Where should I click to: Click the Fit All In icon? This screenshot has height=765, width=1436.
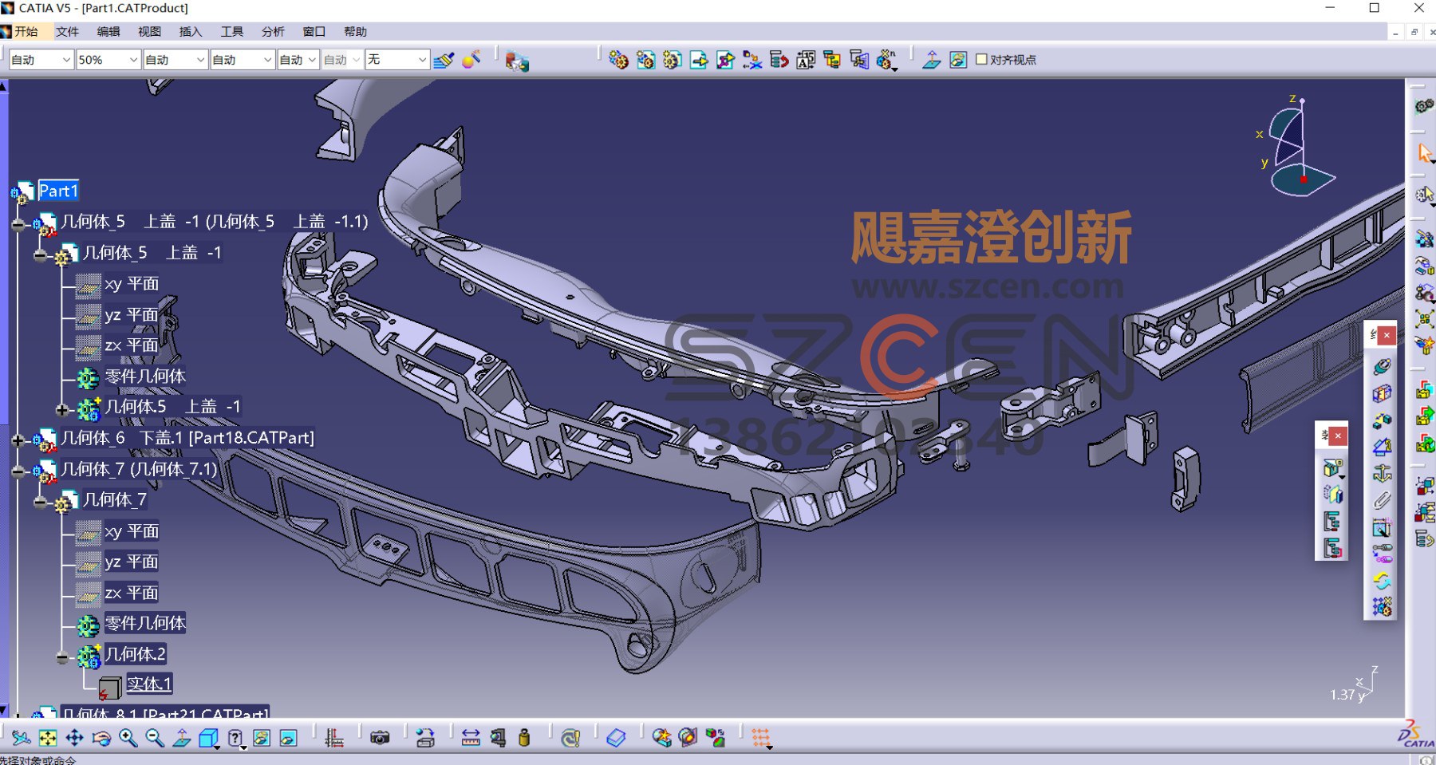click(48, 738)
